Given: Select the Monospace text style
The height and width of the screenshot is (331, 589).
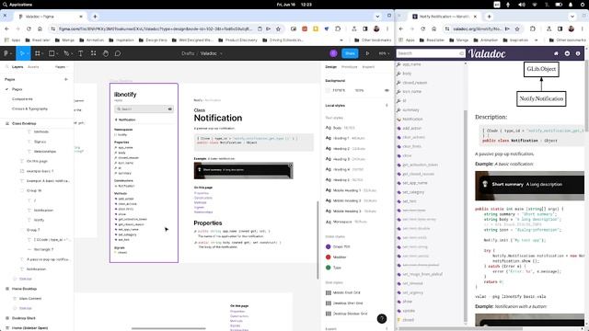Looking at the screenshot, I should tap(346, 222).
